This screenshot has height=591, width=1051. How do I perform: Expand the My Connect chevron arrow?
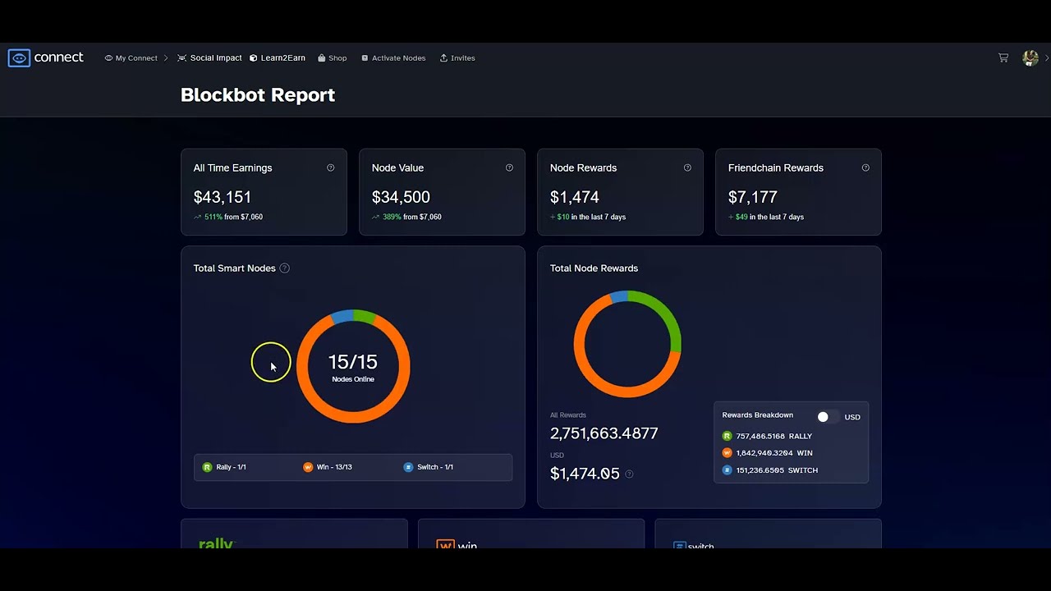pyautogui.click(x=166, y=58)
